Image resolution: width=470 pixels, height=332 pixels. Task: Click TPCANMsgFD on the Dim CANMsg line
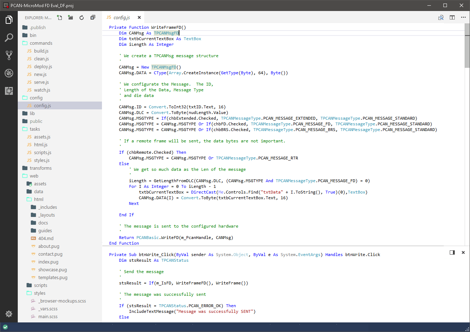[166, 33]
